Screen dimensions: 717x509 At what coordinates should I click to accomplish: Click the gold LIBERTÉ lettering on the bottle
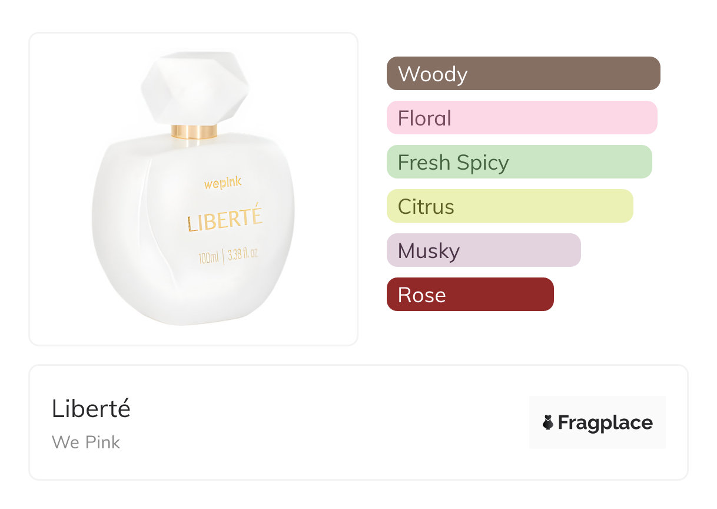225,220
